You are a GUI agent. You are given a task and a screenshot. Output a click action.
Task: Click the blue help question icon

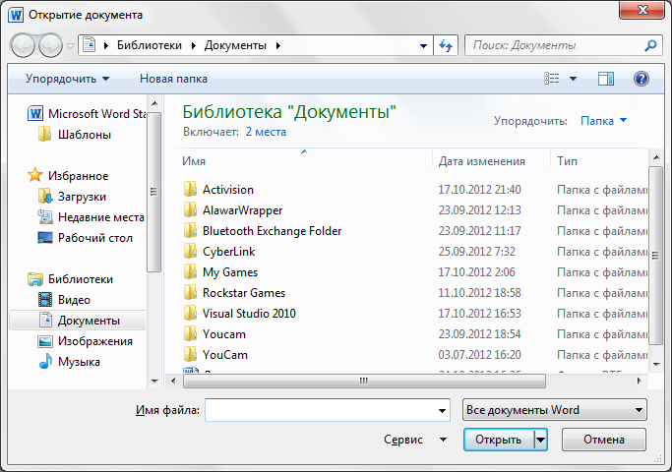[641, 79]
